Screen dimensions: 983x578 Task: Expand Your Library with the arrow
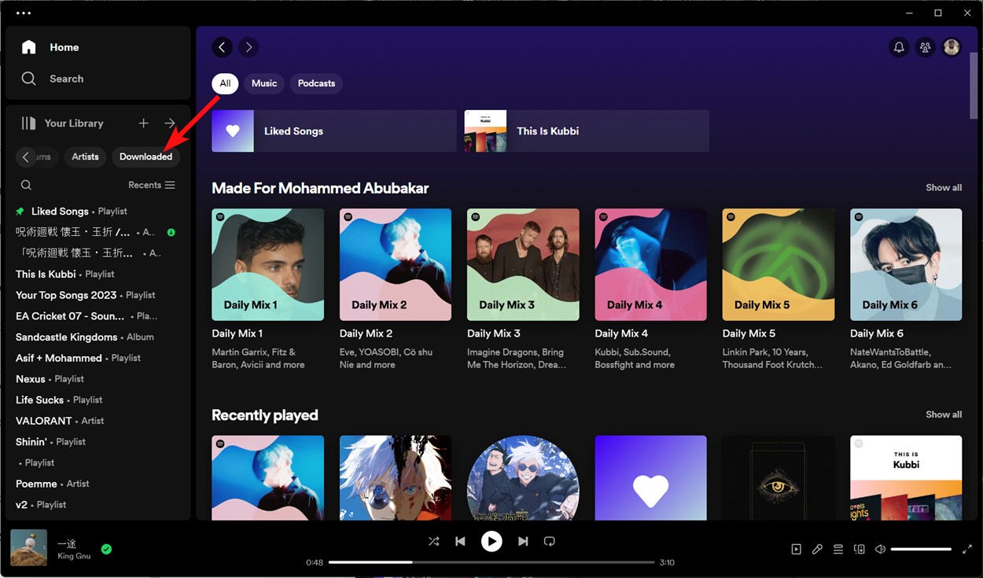(x=170, y=123)
